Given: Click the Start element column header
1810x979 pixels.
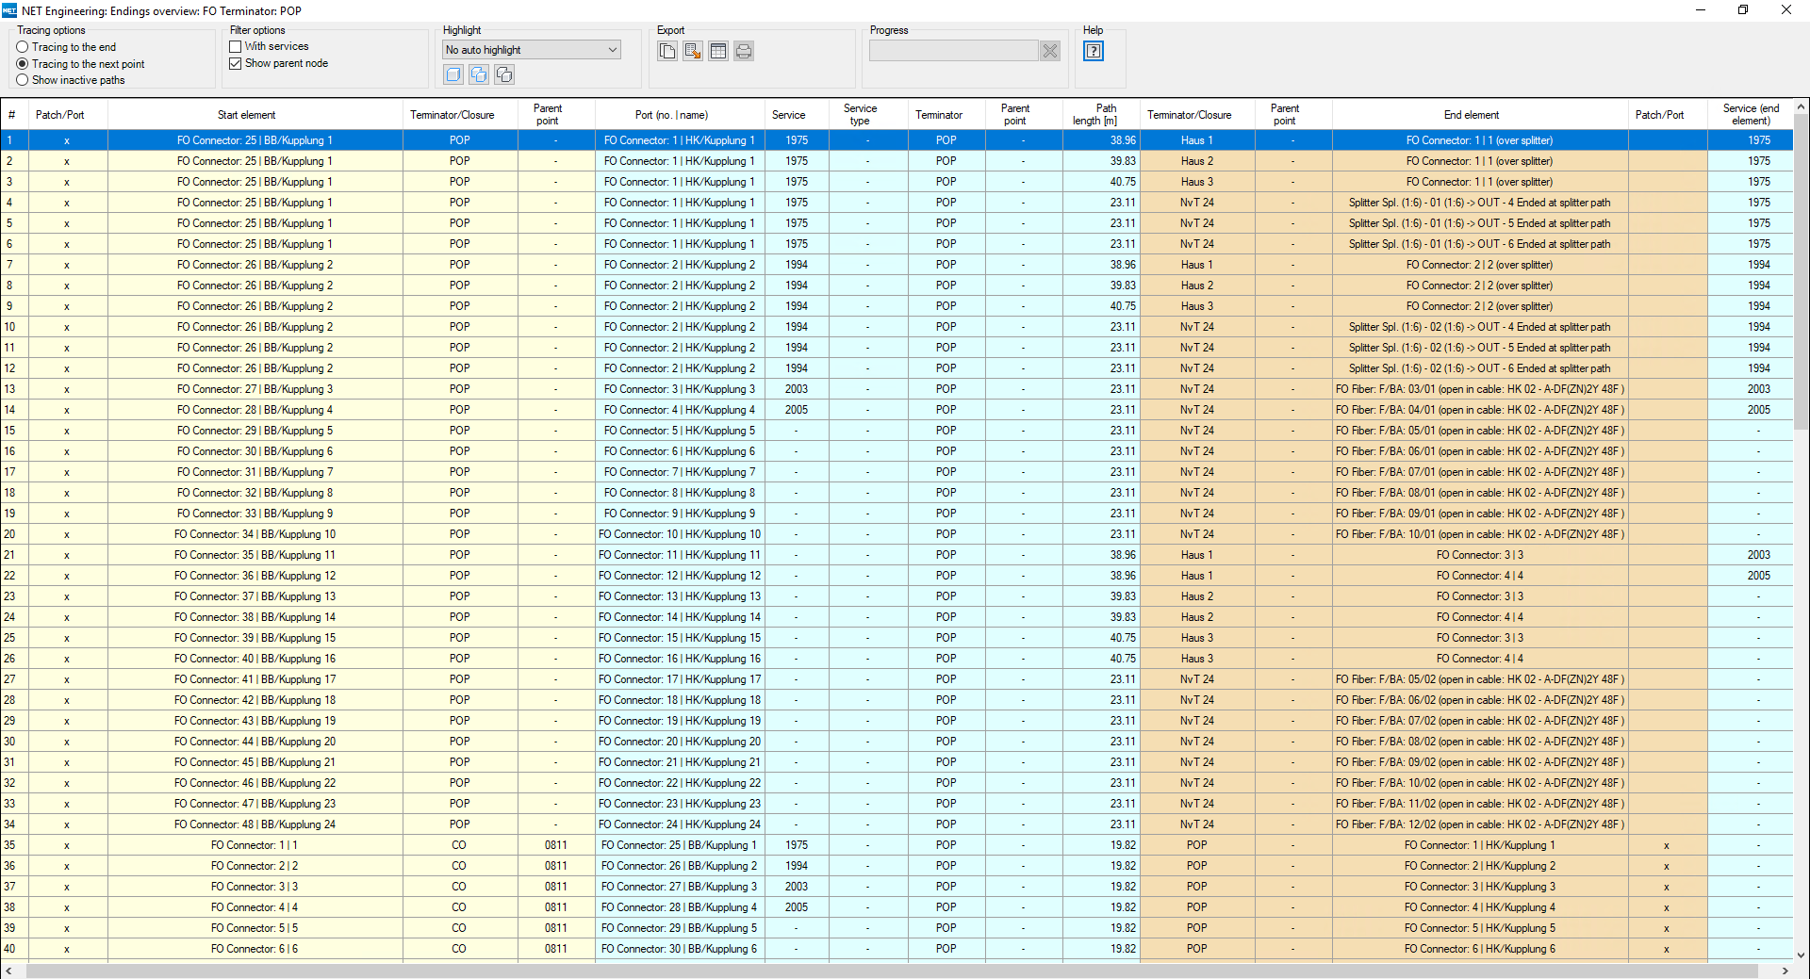Looking at the screenshot, I should [x=246, y=115].
